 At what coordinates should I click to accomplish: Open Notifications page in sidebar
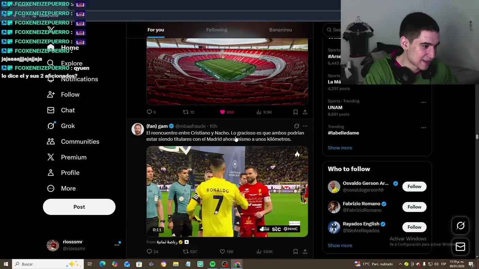72,79
